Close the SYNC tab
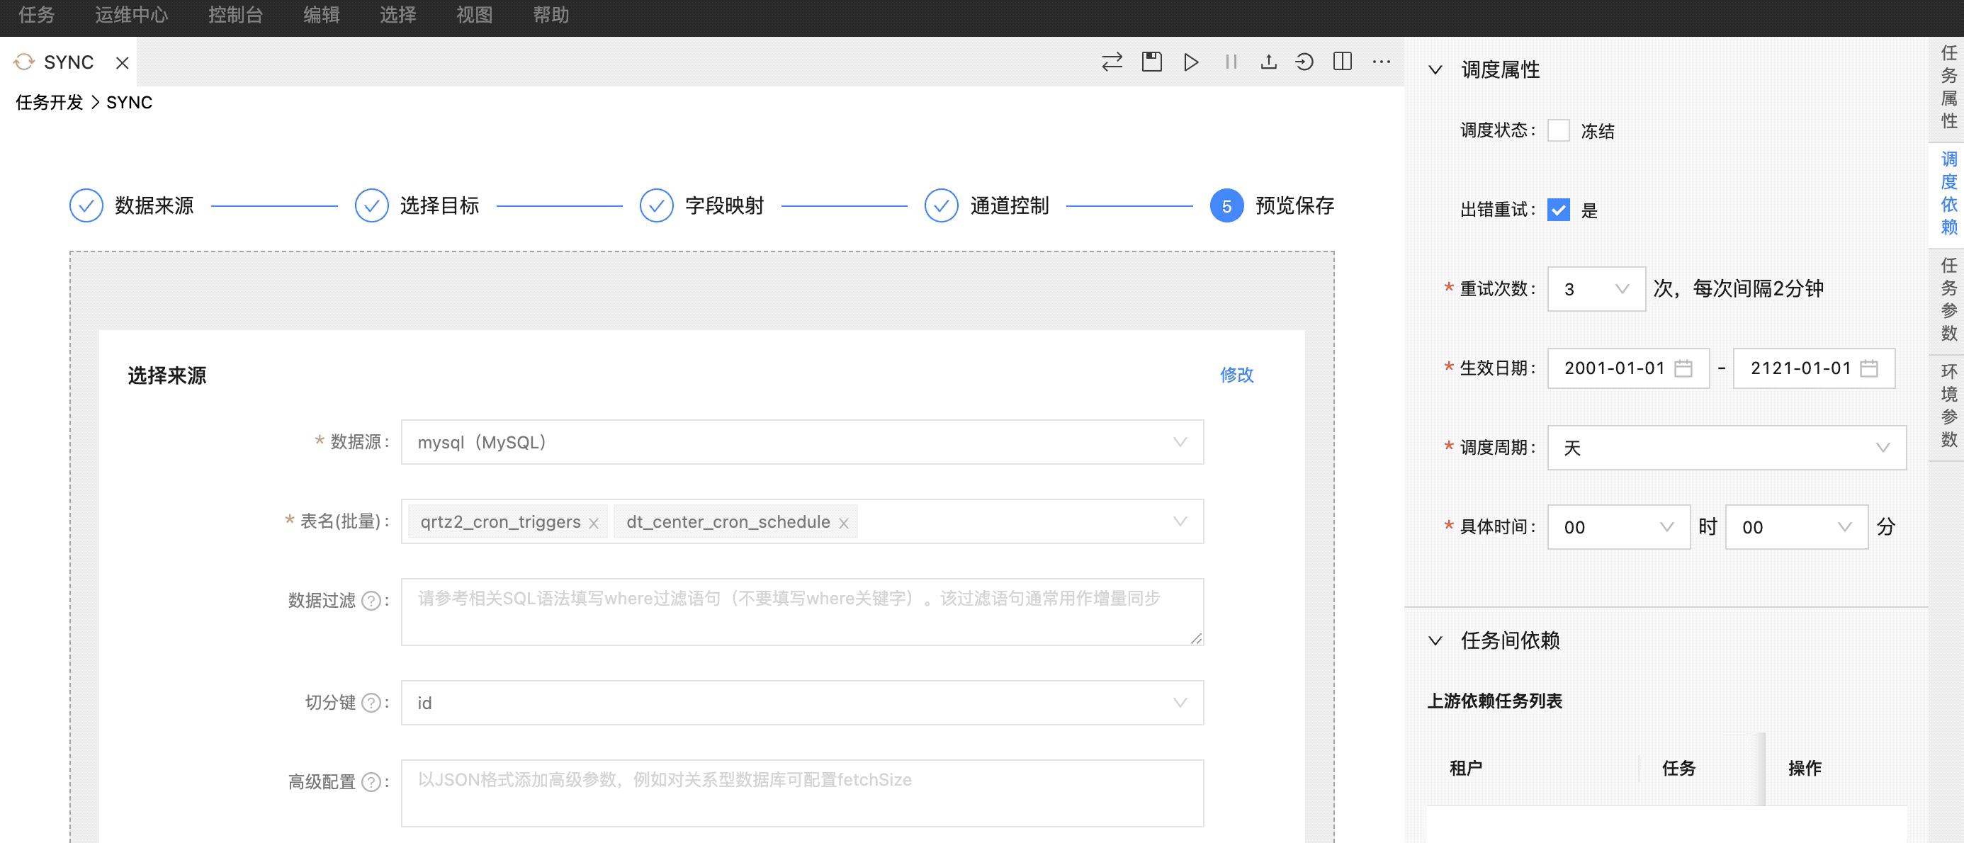The image size is (1964, 843). (122, 62)
